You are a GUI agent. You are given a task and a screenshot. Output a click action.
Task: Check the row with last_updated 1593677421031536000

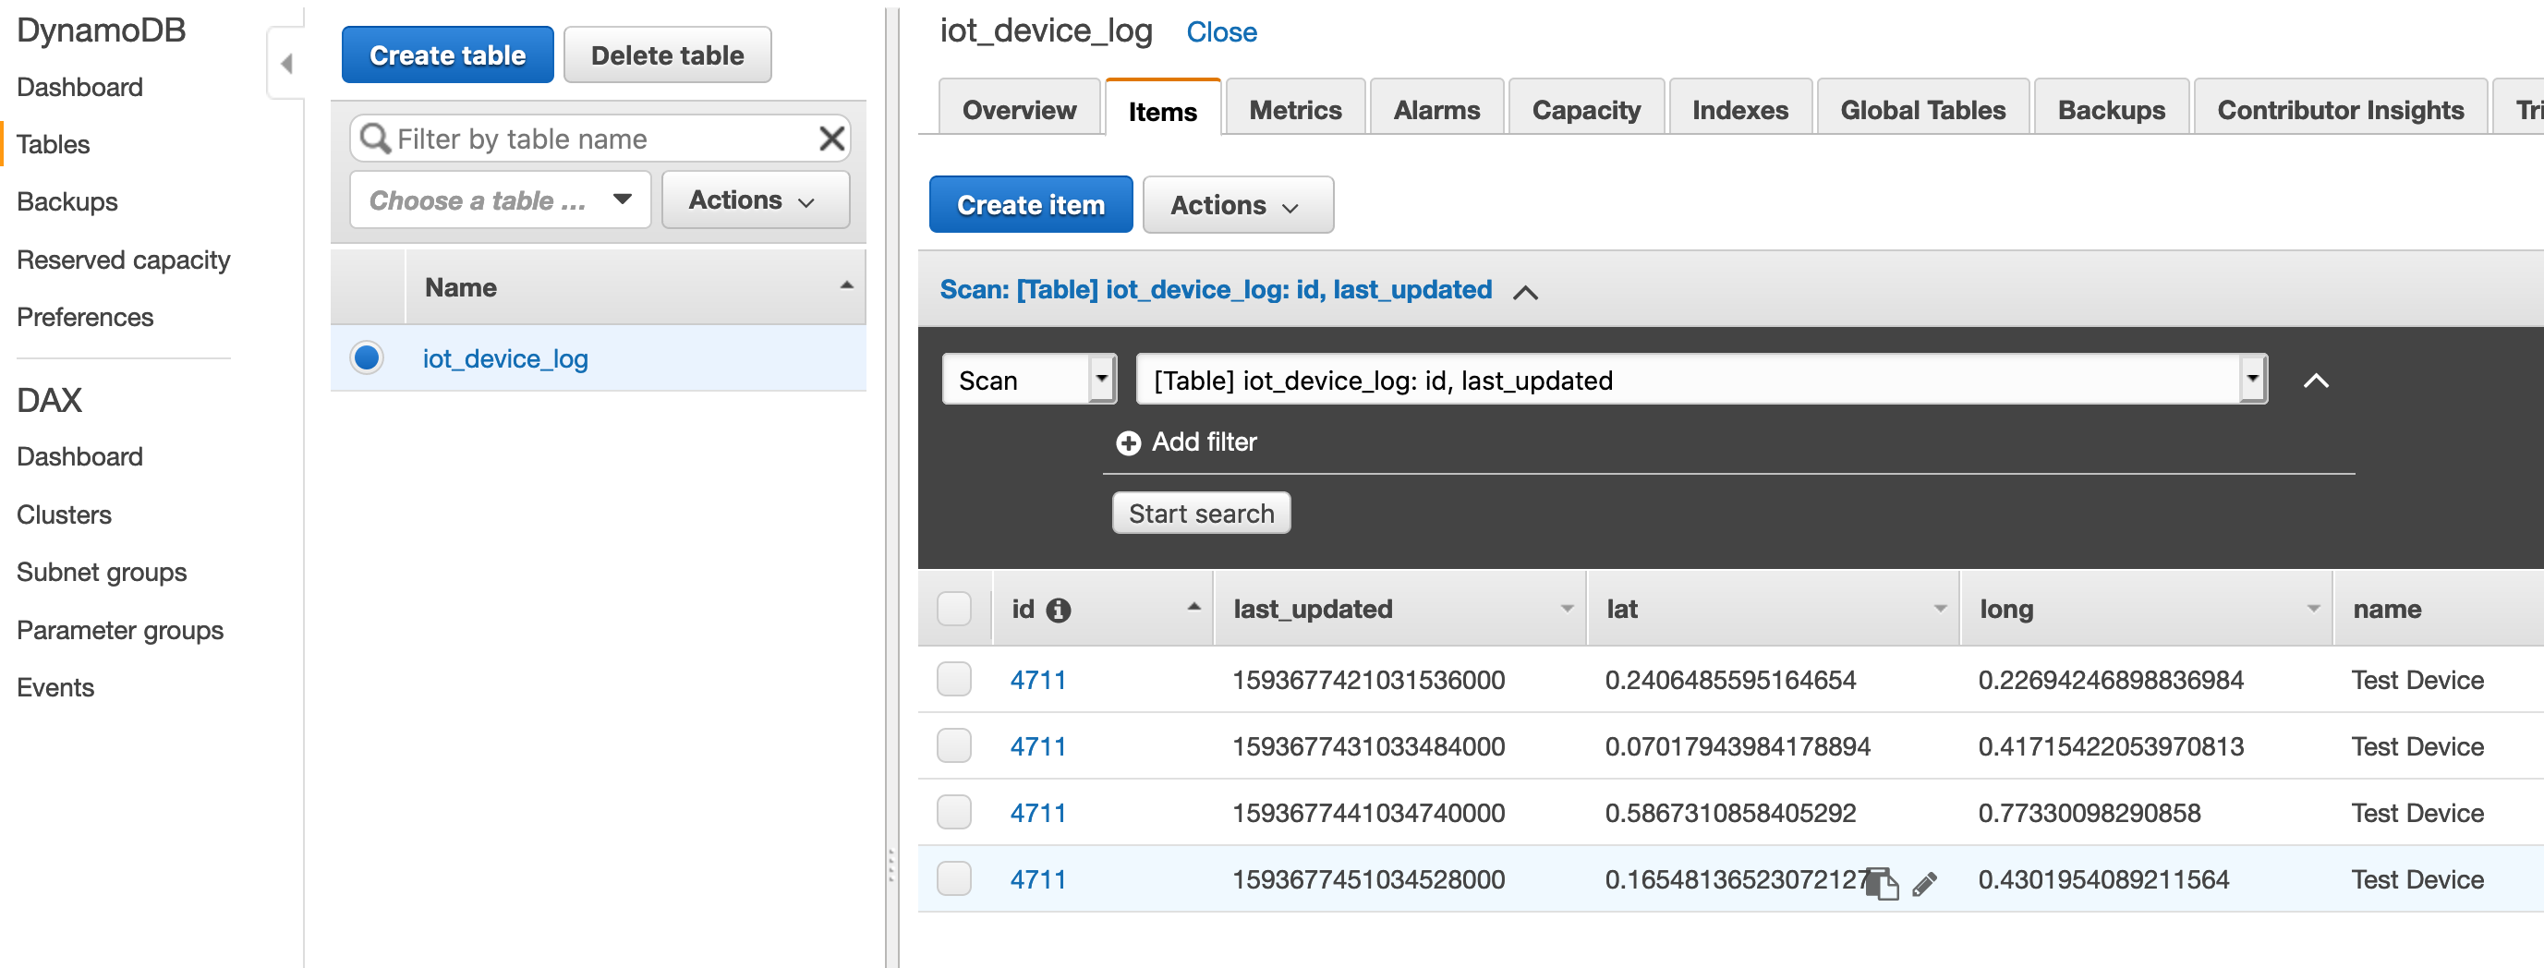coord(953,680)
